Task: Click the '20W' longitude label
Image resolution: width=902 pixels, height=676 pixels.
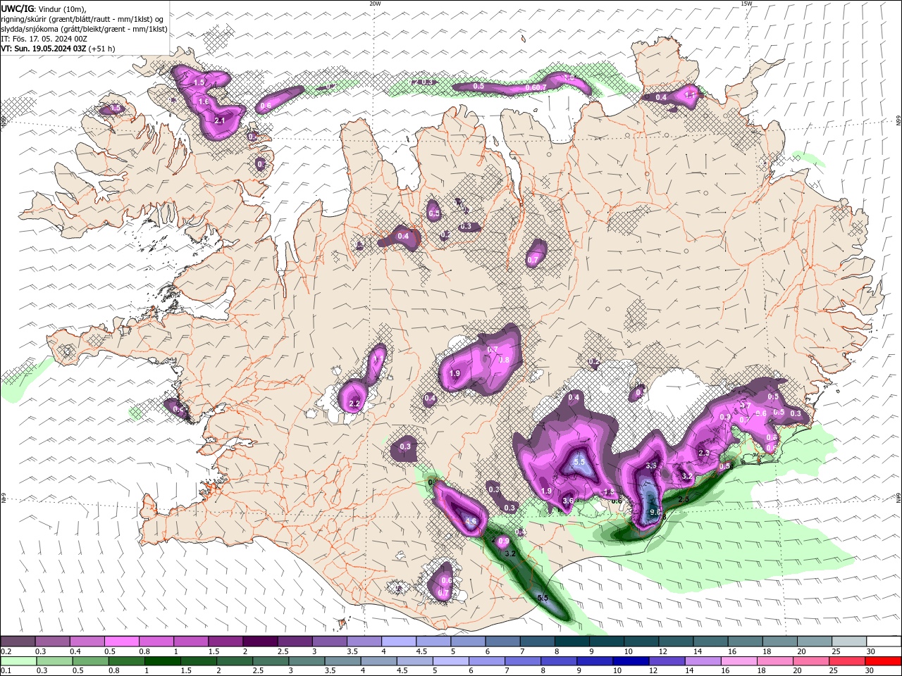Action: click(375, 4)
